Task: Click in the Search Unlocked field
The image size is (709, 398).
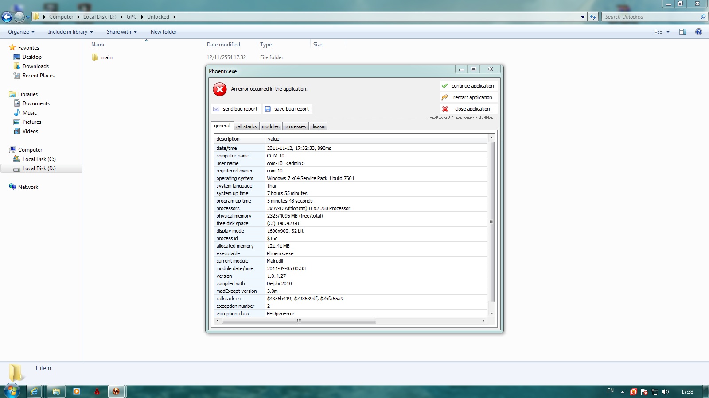Action: click(651, 17)
